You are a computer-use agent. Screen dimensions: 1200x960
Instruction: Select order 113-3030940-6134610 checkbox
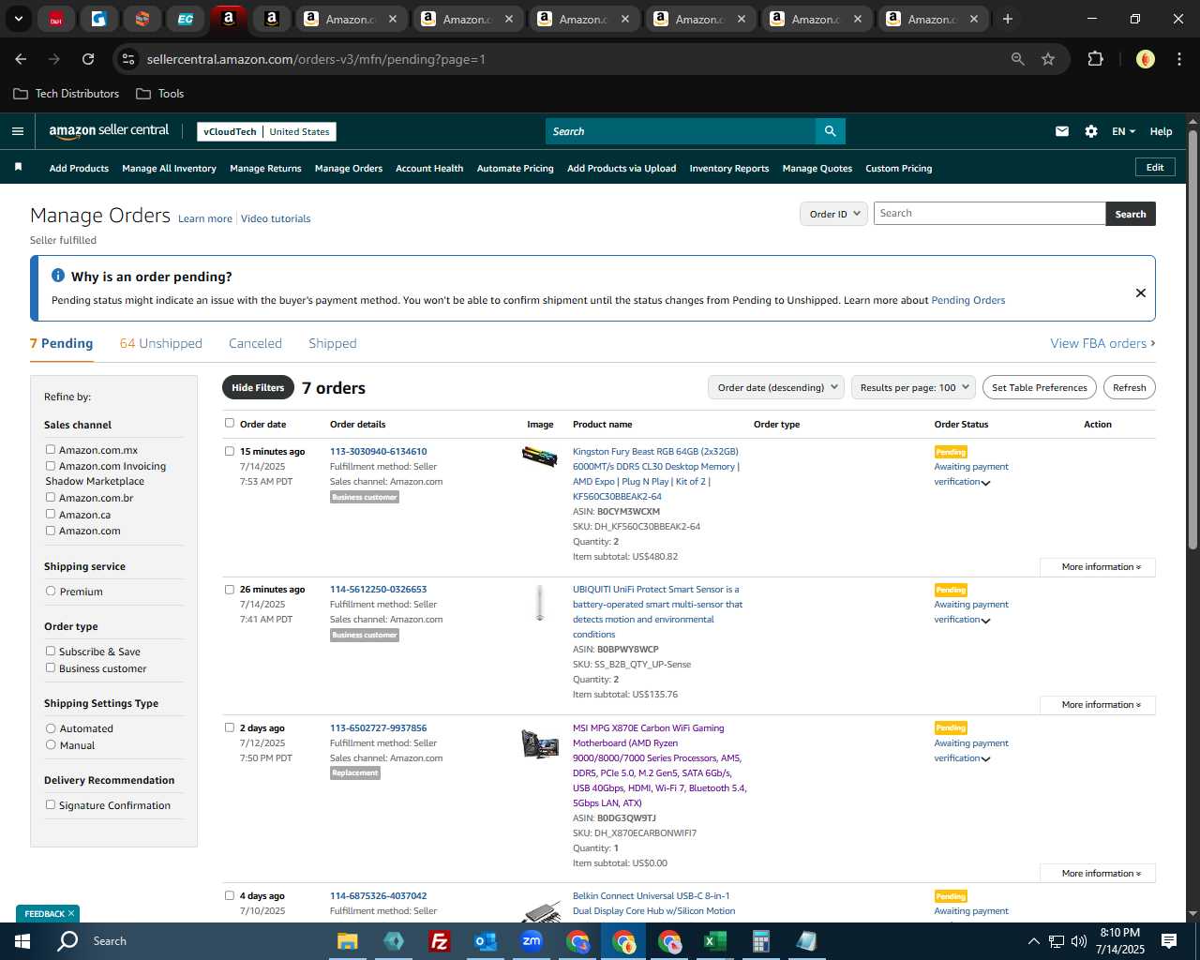point(230,451)
